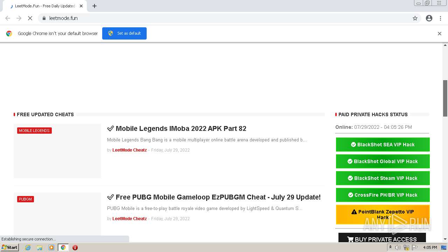Viewport: 448px width, 252px height.
Task: Click Friday, July 29, 2022 date on Mobile Legends post
Action: click(x=170, y=150)
